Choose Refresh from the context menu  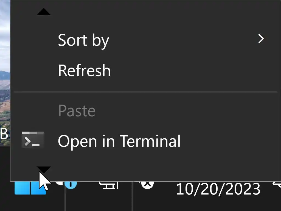[84, 70]
